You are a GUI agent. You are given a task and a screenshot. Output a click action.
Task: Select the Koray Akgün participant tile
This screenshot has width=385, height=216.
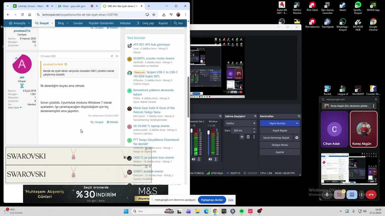point(364,129)
